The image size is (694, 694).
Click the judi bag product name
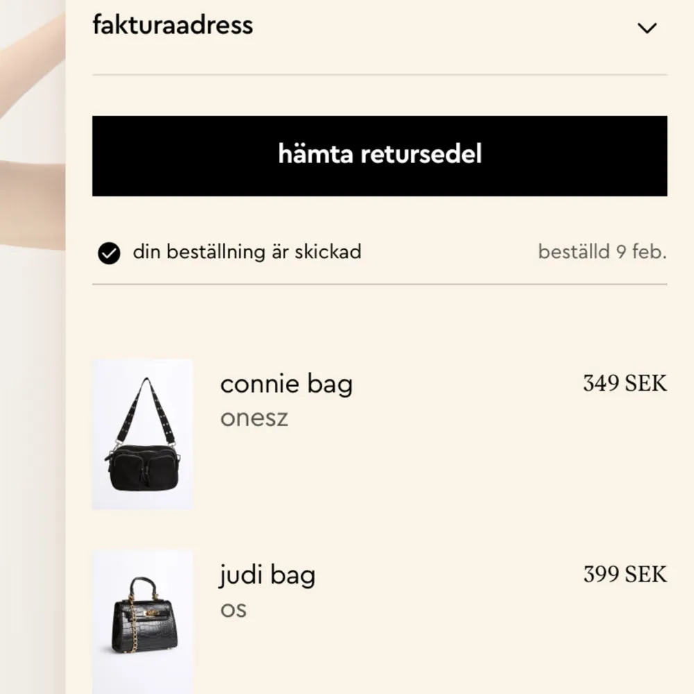267,575
